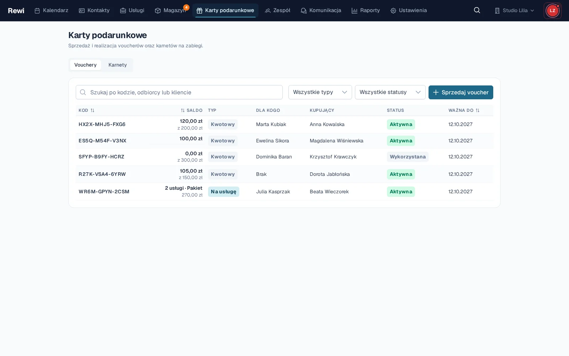Click the building icon beside Studio Lilia
The height and width of the screenshot is (356, 569).
[x=497, y=11]
